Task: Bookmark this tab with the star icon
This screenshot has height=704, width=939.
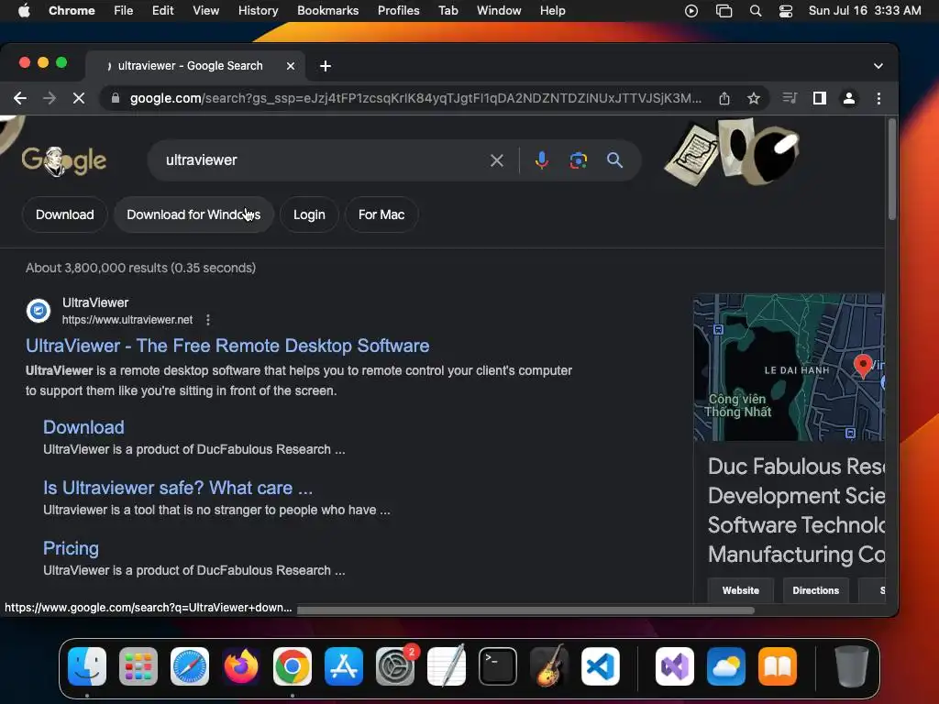Action: [754, 98]
